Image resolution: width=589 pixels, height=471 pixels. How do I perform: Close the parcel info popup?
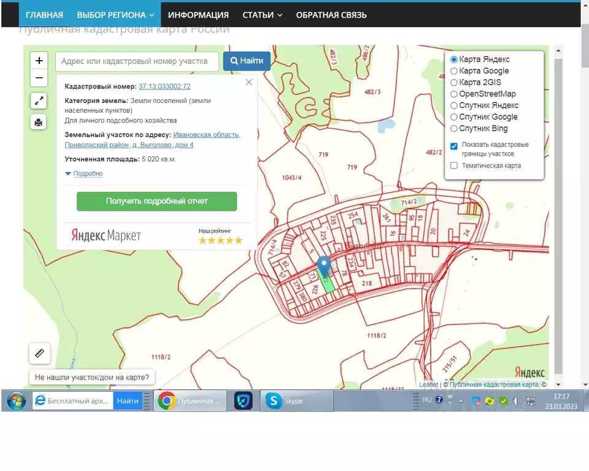pyautogui.click(x=248, y=82)
